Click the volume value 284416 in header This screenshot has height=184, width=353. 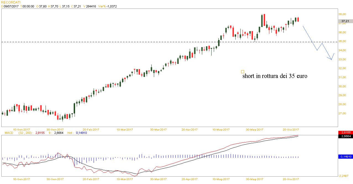[x=91, y=6]
